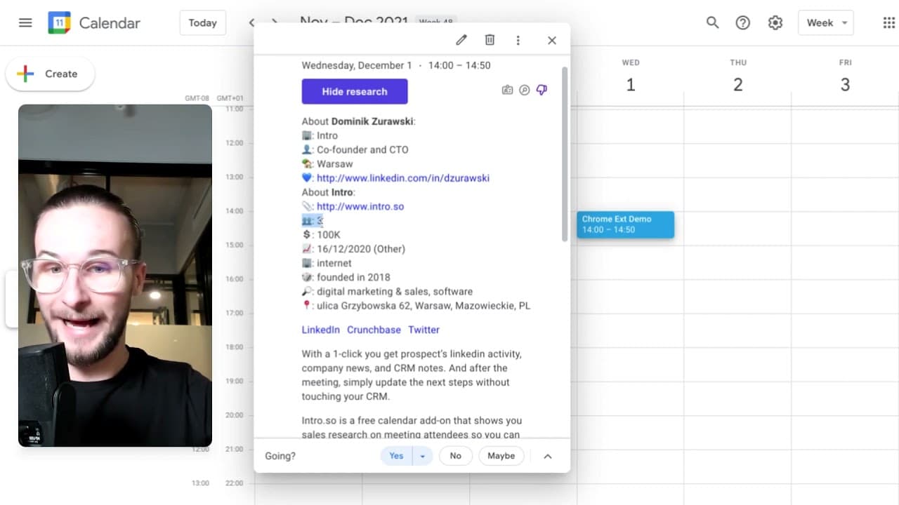Open the Help question mark menu
899x505 pixels.
(742, 22)
